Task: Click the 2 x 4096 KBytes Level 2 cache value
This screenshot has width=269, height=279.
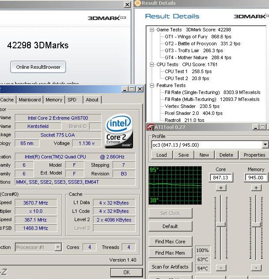Action: [114, 220]
